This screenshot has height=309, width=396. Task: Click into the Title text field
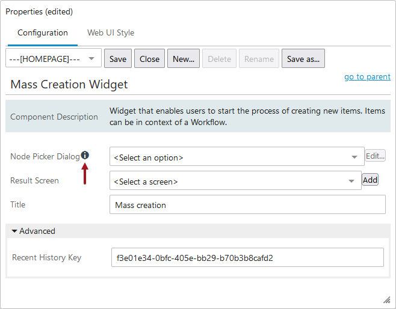tap(247, 205)
